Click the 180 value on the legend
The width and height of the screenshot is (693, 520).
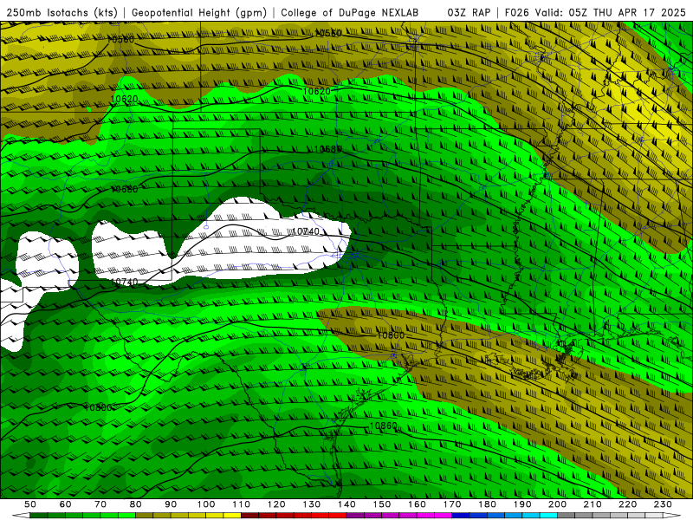487,504
